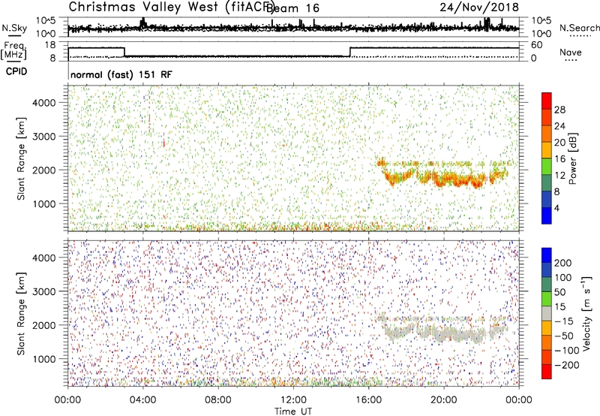Click the CPID label
This screenshot has width=600, height=416.
point(16,71)
